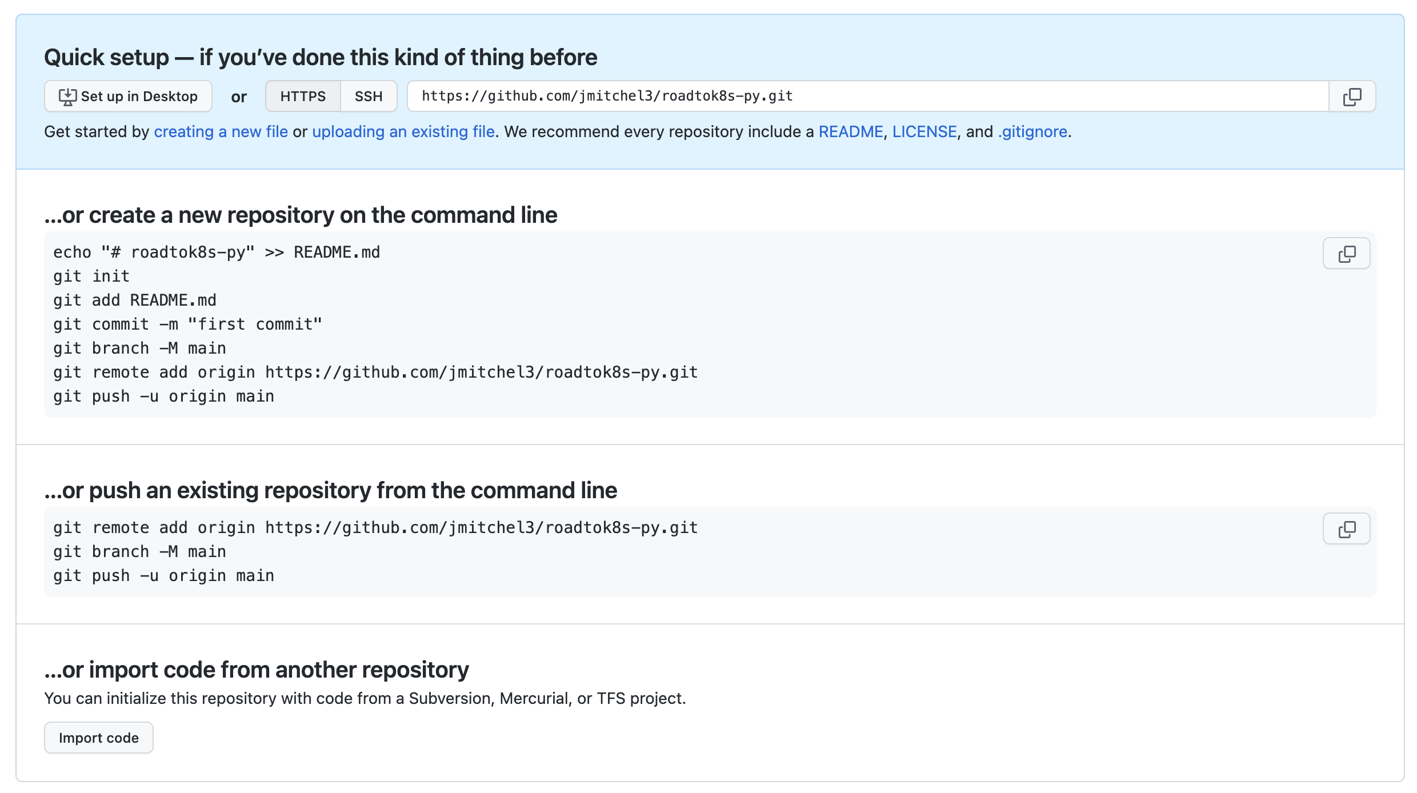The image size is (1417, 793).
Task: Click git remote add origin in first block
Action: pyautogui.click(x=375, y=373)
